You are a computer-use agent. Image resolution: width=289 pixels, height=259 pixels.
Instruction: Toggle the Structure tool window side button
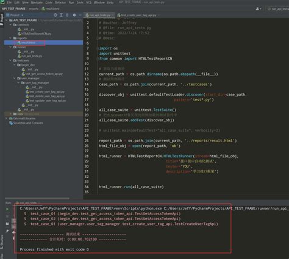pyautogui.click(x=2, y=242)
